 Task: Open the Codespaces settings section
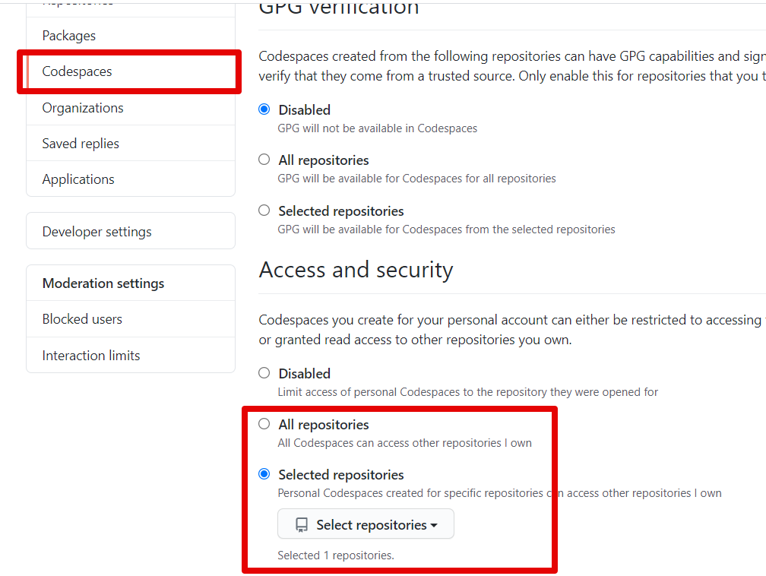click(x=76, y=71)
